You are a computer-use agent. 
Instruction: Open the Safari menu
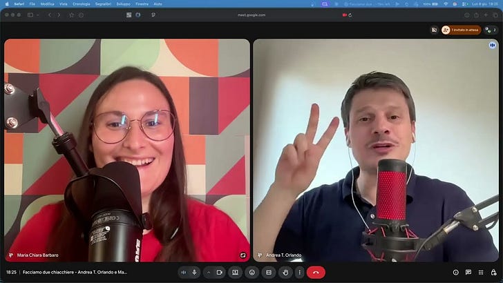[x=19, y=4]
